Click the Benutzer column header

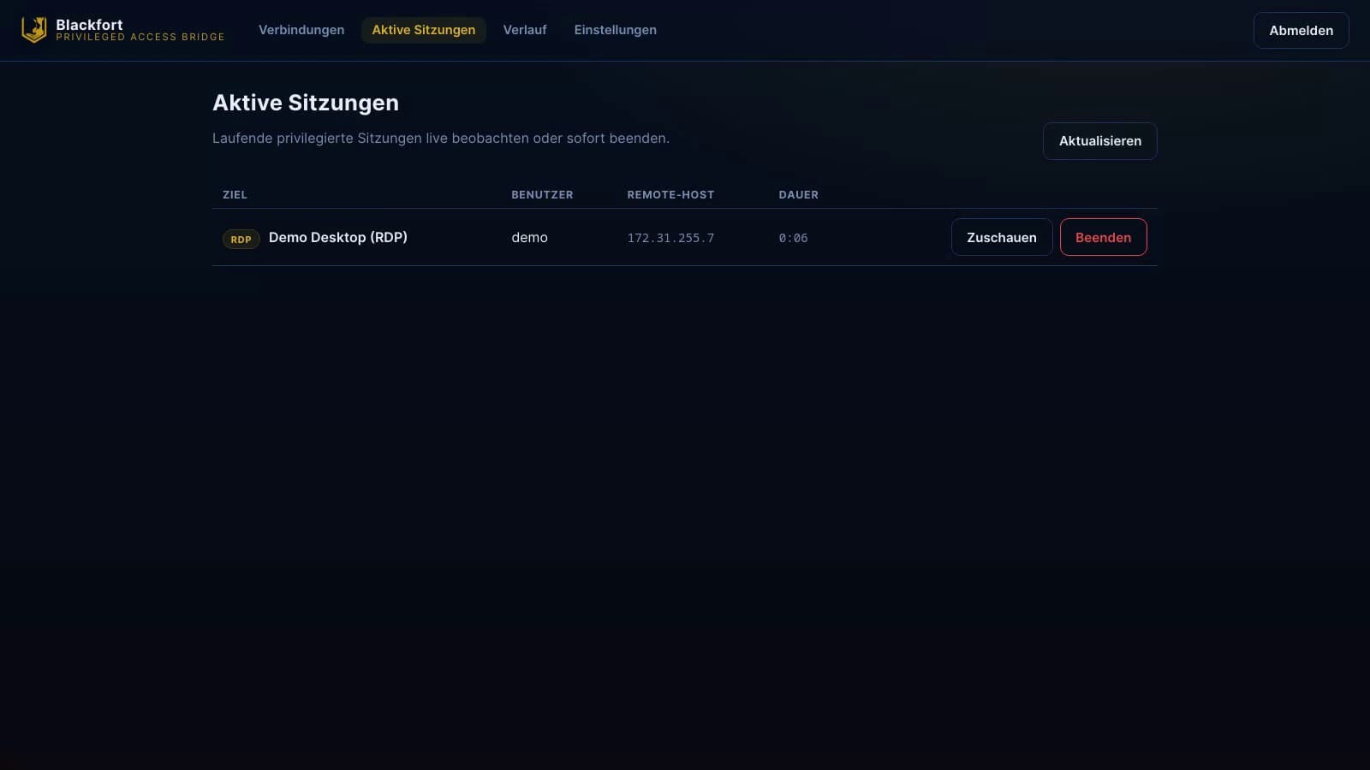(x=542, y=195)
